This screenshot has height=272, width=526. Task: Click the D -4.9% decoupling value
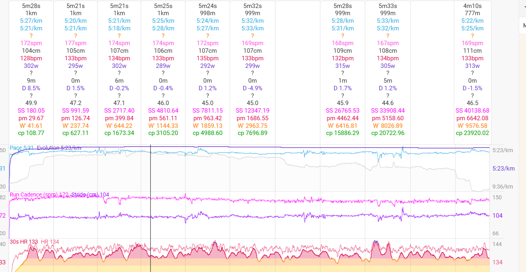[x=252, y=88]
